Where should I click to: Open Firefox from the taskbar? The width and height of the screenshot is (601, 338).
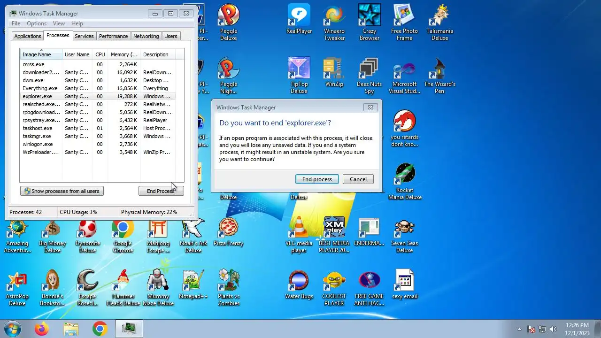click(41, 329)
